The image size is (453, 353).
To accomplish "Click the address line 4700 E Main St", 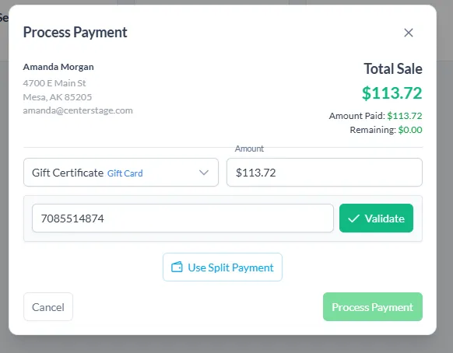I will tap(54, 83).
